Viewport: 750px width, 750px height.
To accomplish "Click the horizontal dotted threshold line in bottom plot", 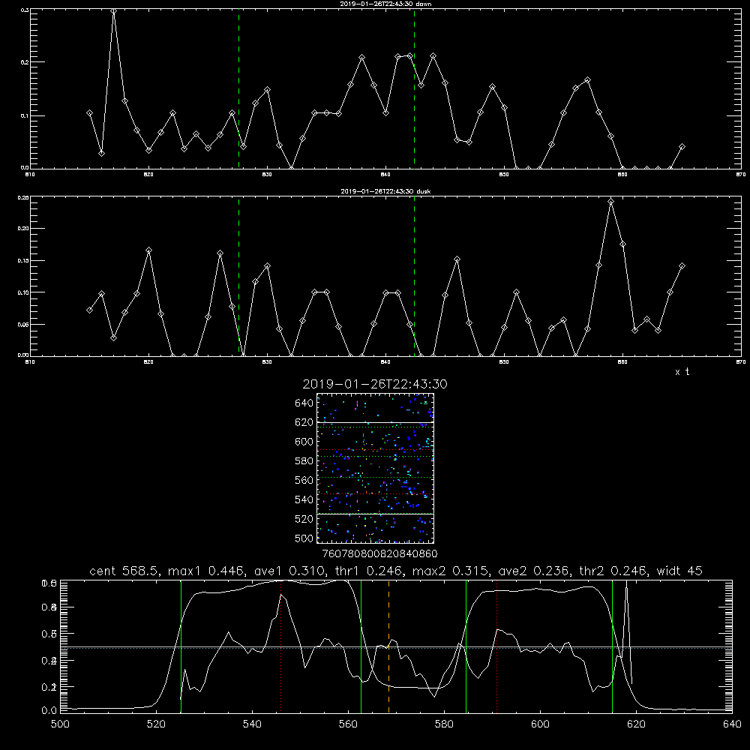I will click(x=396, y=648).
